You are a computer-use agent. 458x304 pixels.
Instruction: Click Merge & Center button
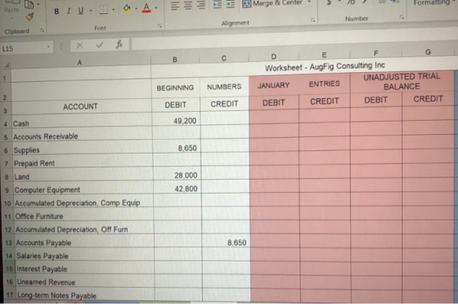pyautogui.click(x=273, y=3)
